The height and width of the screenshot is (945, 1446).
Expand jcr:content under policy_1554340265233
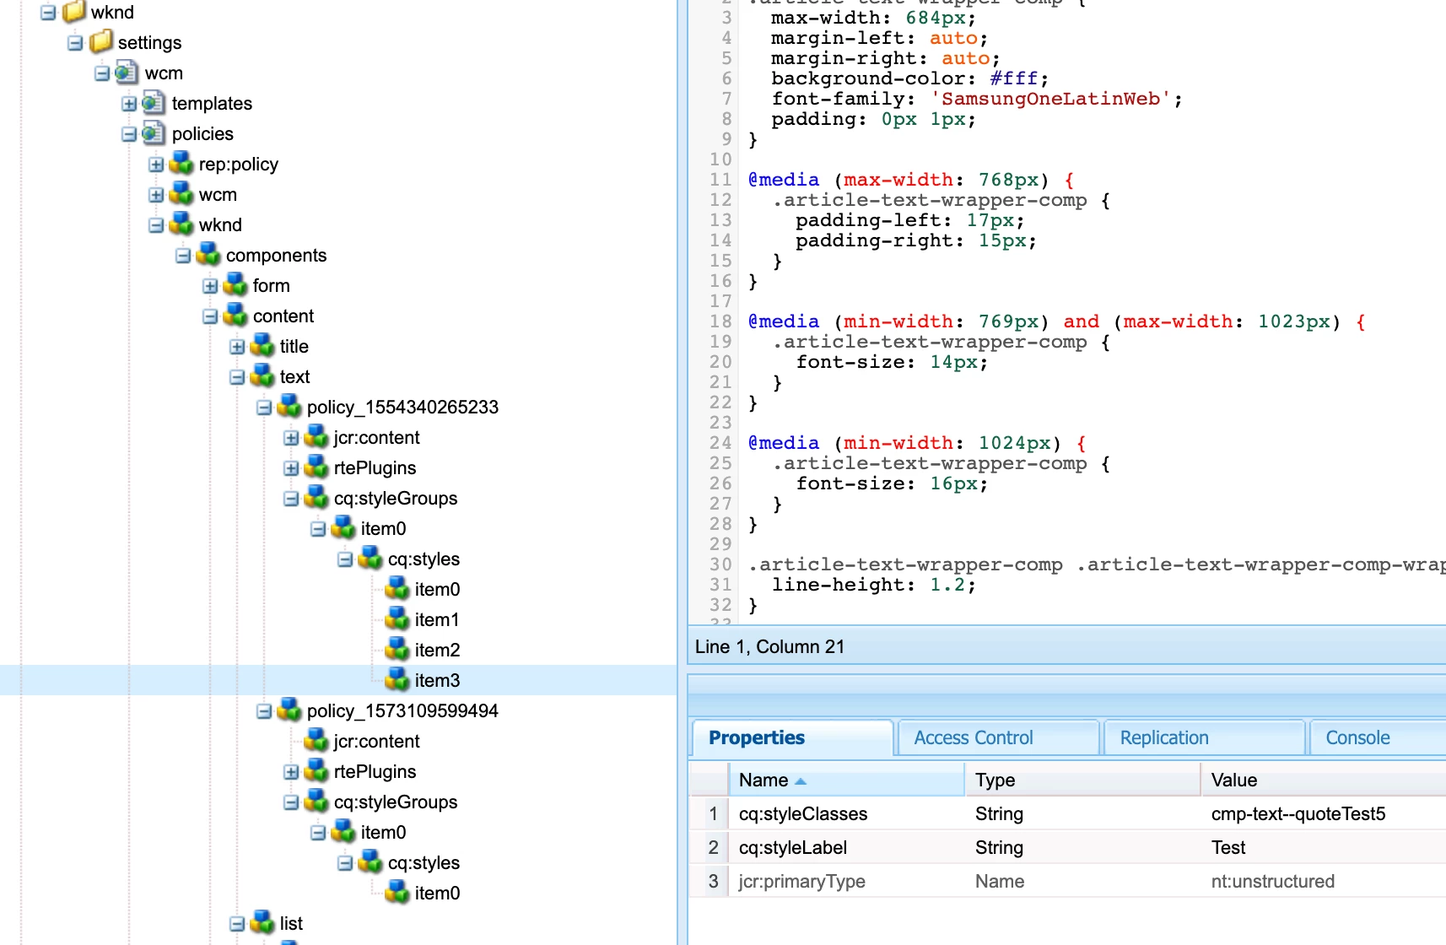[291, 438]
